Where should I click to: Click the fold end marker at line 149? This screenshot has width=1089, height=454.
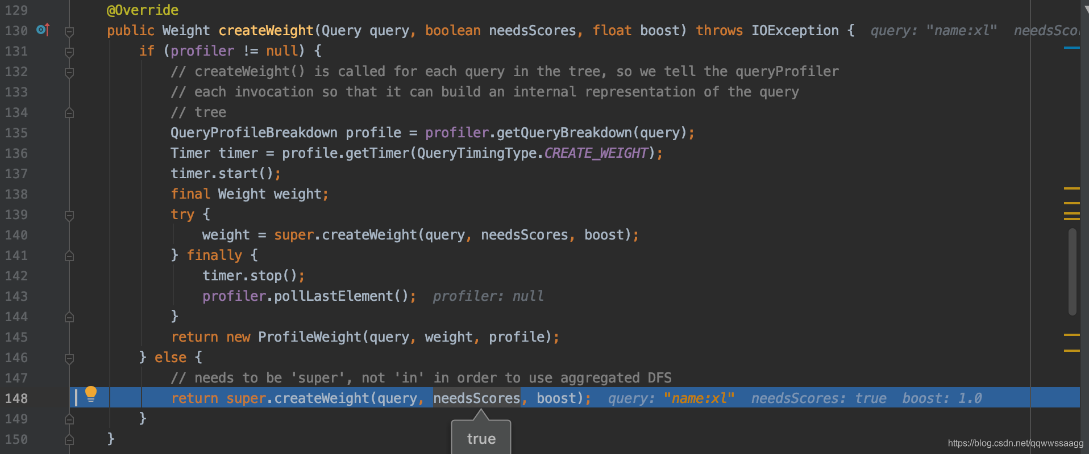(69, 419)
